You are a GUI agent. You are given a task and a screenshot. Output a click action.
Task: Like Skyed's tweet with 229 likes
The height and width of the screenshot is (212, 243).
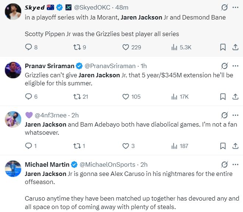(126, 47)
